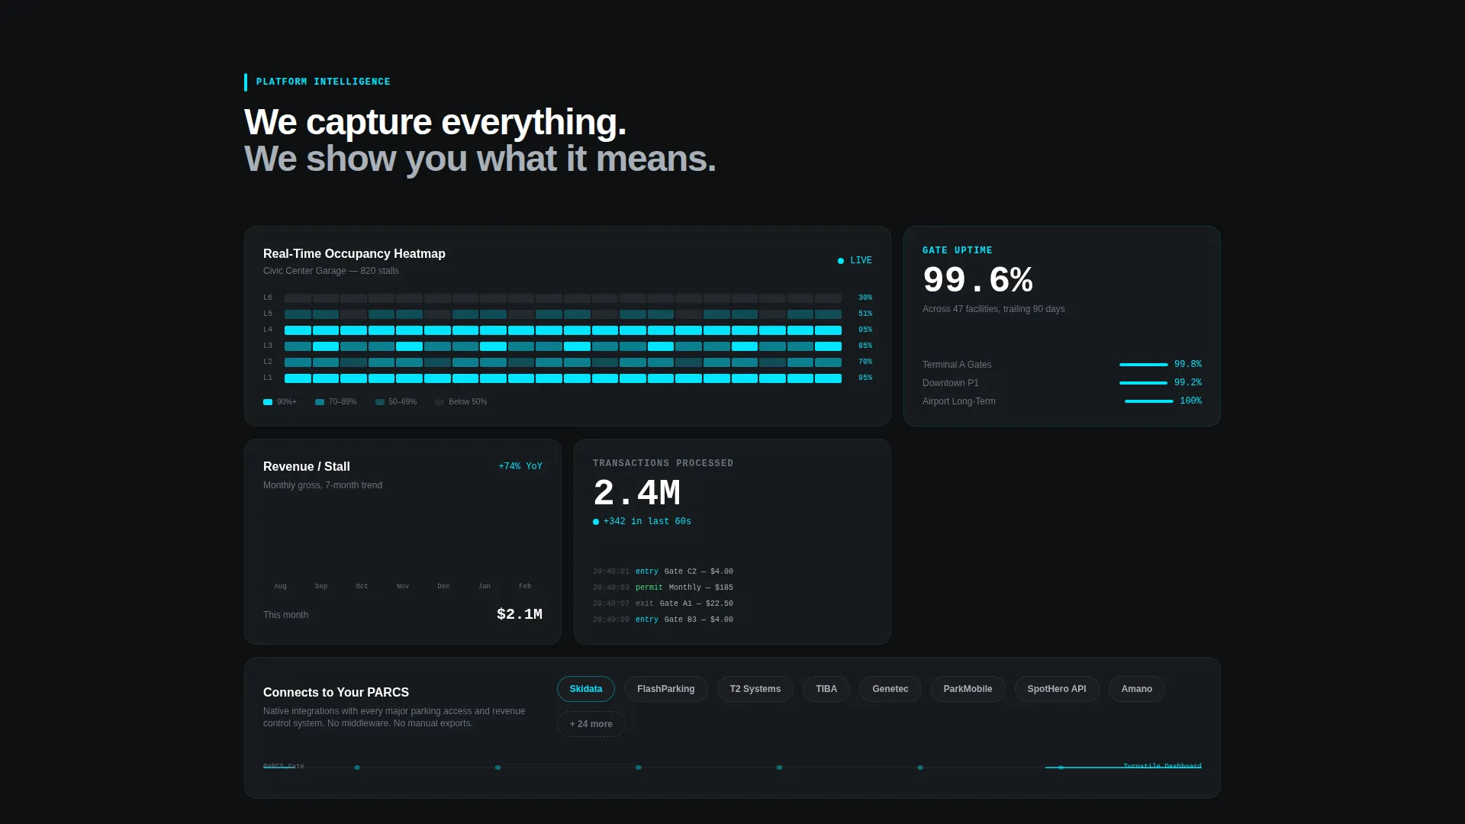Click 'Across 47 facilities, trailing 90 days'
Viewport: 1465px width, 824px height.
point(993,309)
